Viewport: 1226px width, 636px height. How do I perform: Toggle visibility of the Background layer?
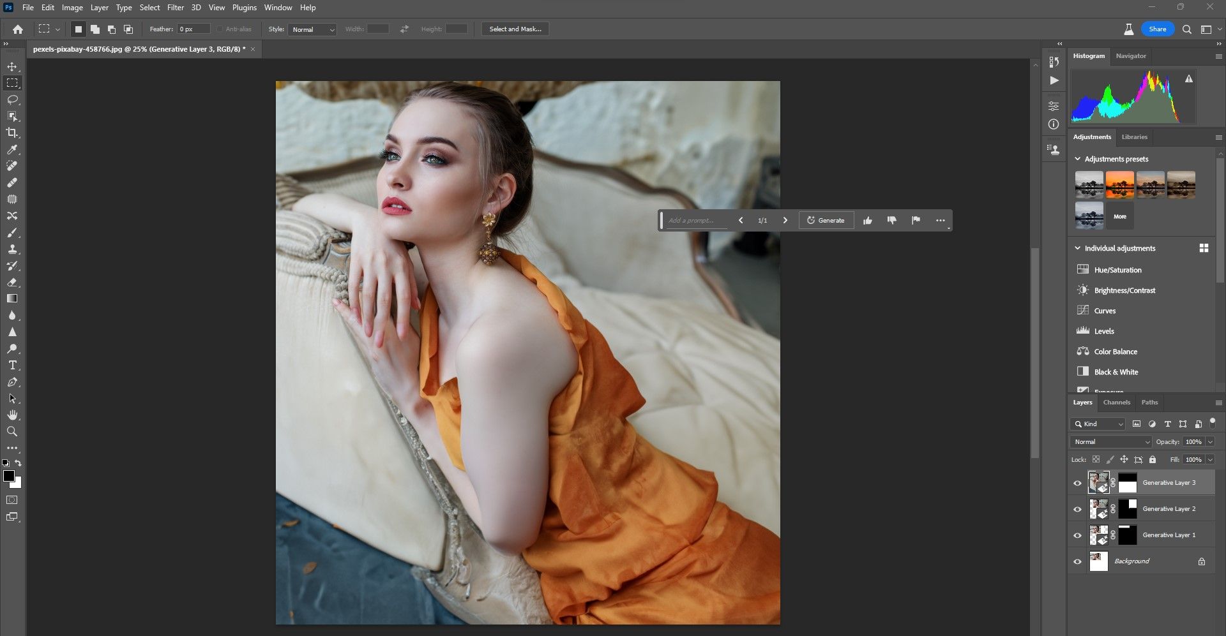(x=1077, y=561)
